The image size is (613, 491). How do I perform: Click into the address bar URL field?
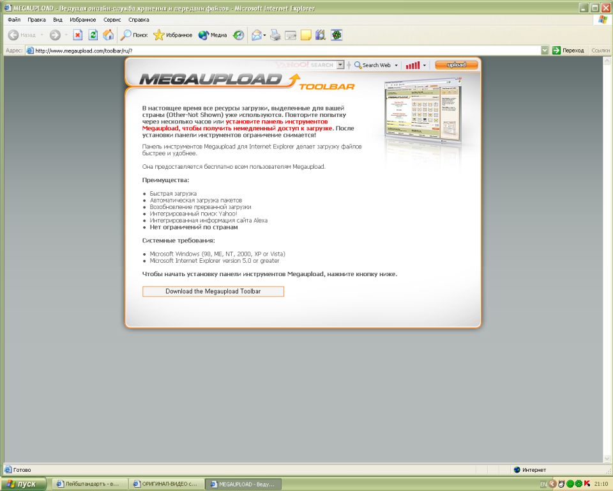tap(285, 51)
